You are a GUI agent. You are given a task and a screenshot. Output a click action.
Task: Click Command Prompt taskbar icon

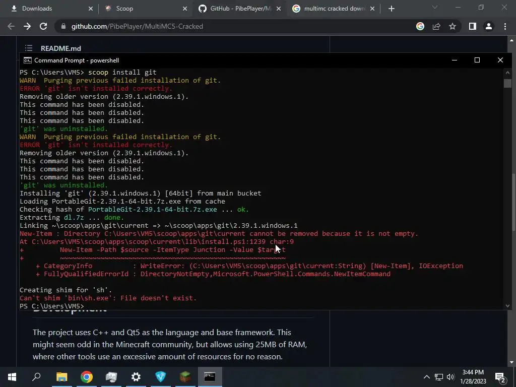coord(210,377)
